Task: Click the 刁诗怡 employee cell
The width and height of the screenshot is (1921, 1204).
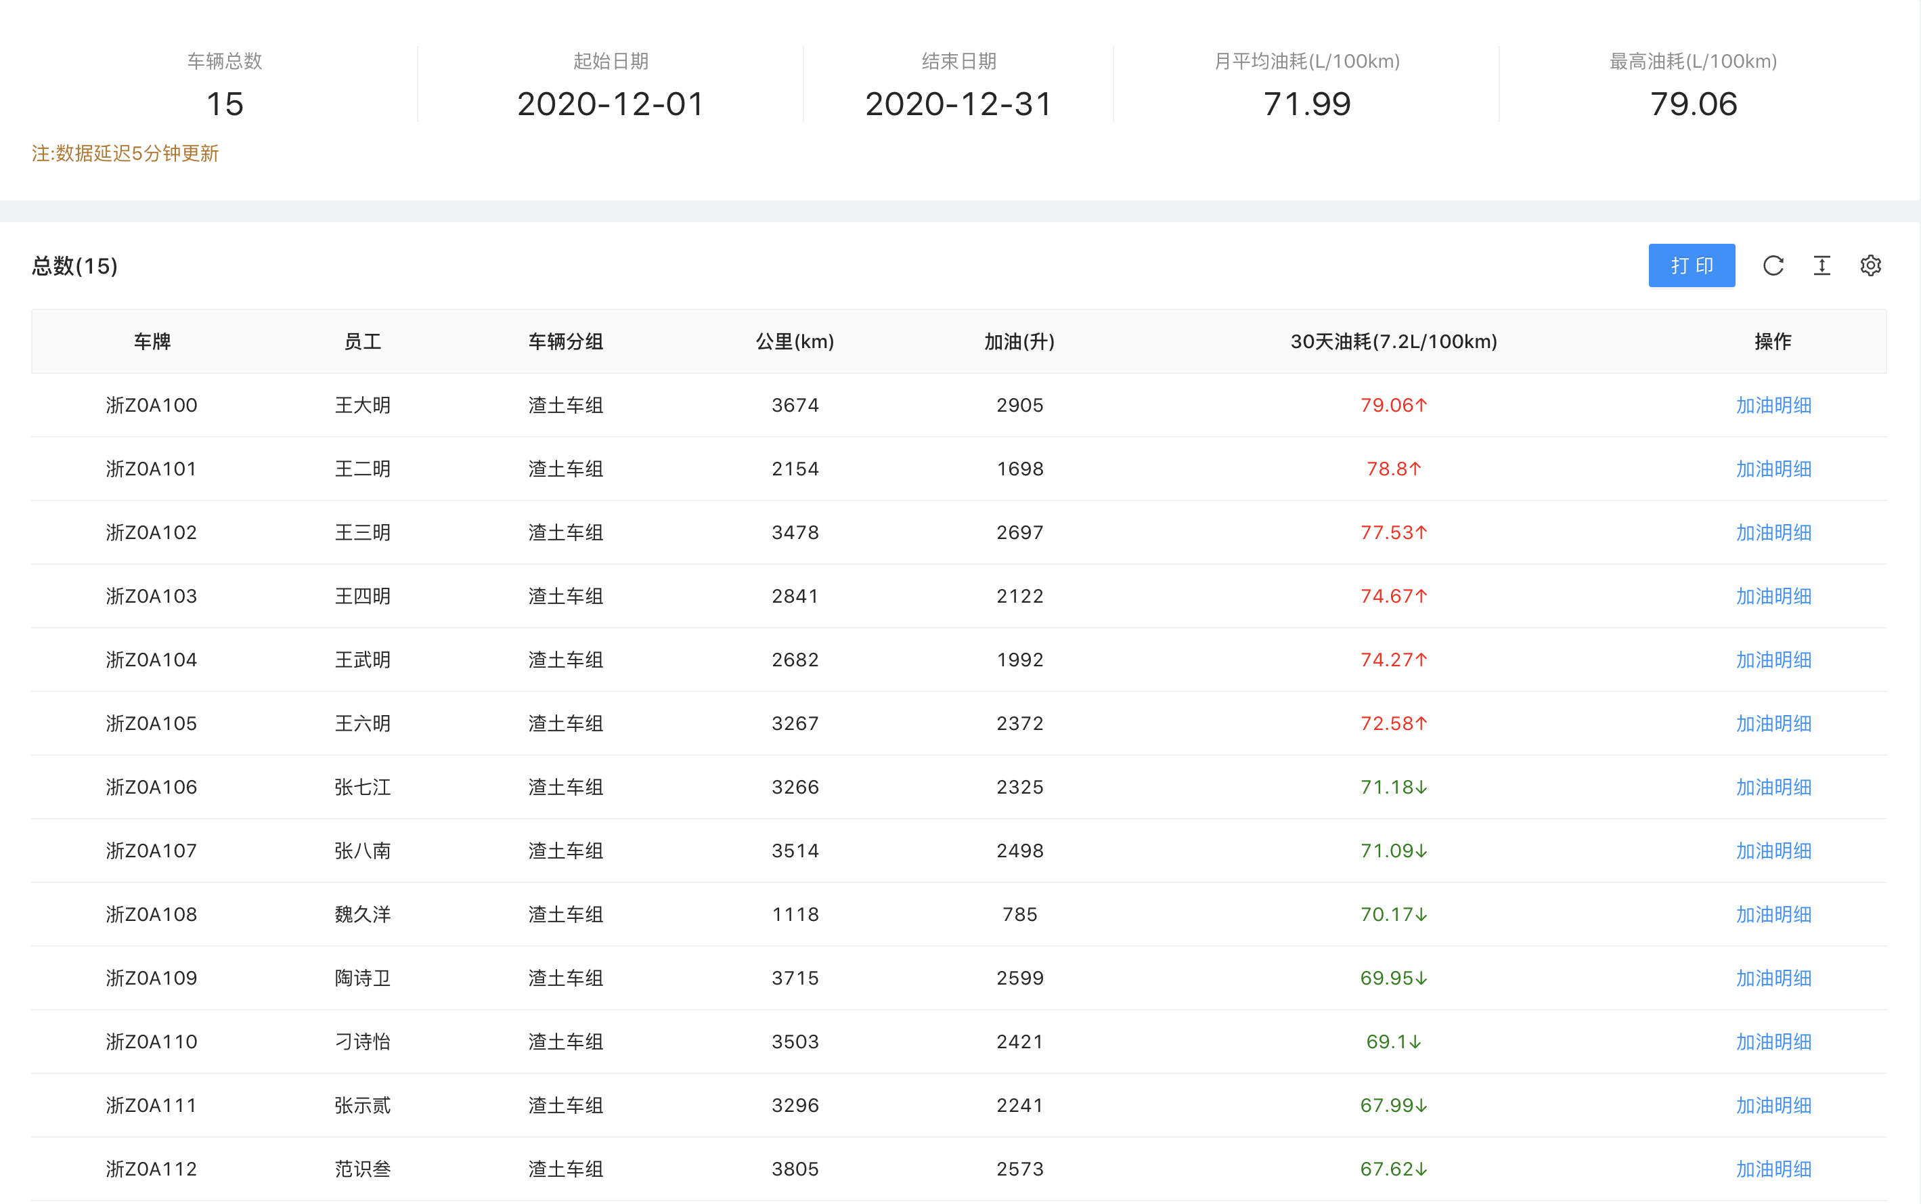Action: pyautogui.click(x=362, y=1042)
